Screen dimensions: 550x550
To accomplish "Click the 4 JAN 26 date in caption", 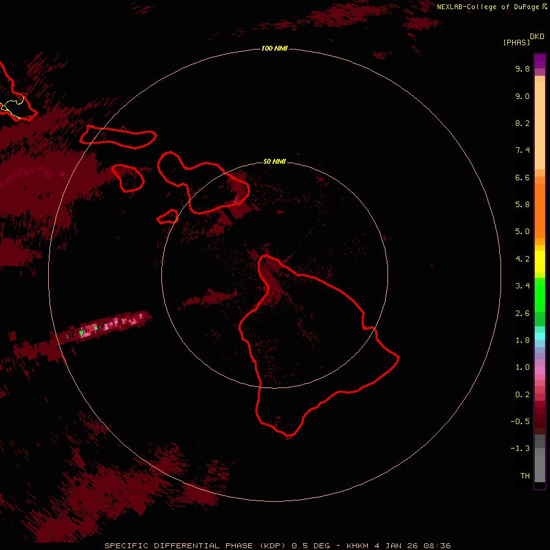I will pyautogui.click(x=397, y=546).
